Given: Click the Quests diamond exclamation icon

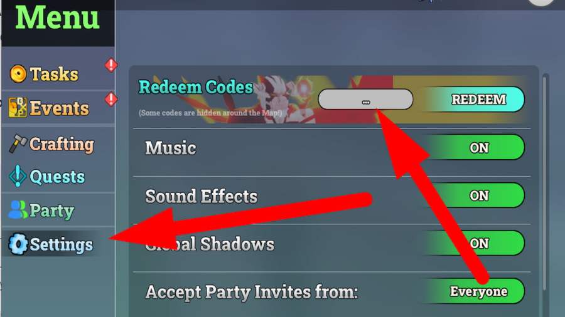Looking at the screenshot, I should coord(18,176).
